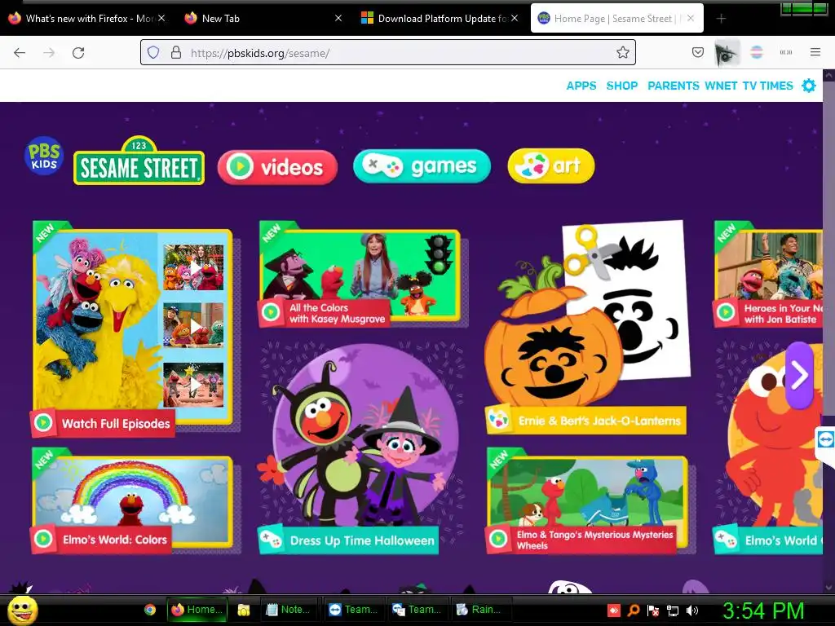Click the yellow art button
The image size is (835, 626).
[551, 166]
